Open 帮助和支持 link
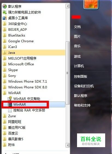Viewport: 112px width, 154px height. tap(82, 105)
